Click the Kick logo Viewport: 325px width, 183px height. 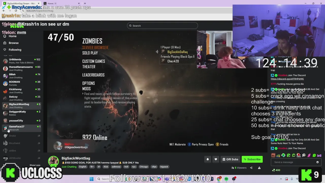(x=17, y=25)
